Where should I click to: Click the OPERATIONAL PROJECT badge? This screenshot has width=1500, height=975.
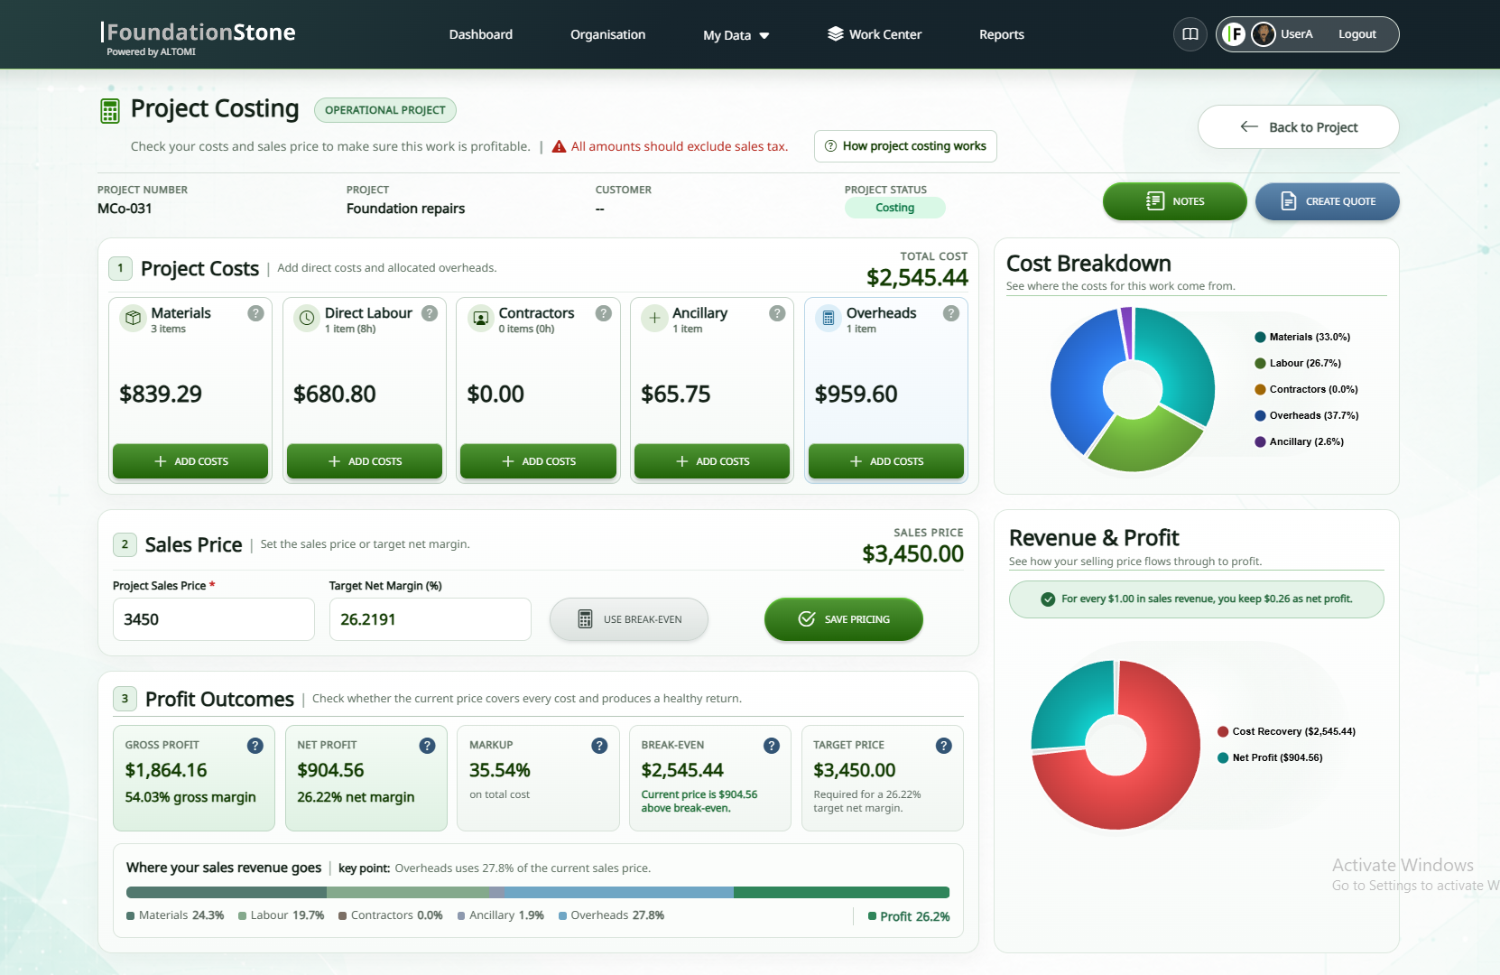[x=385, y=110]
